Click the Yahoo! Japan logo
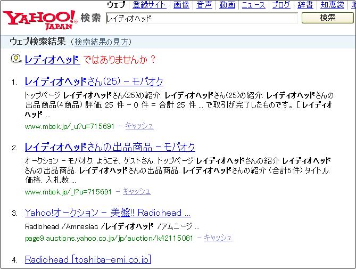 [x=40, y=20]
